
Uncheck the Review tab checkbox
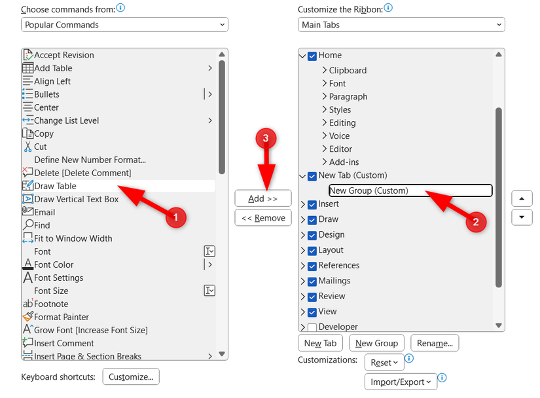[x=314, y=296]
